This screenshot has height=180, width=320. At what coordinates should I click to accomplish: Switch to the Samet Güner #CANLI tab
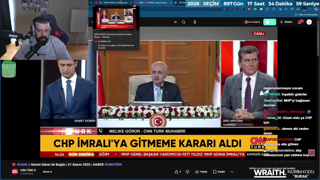coord(153,2)
